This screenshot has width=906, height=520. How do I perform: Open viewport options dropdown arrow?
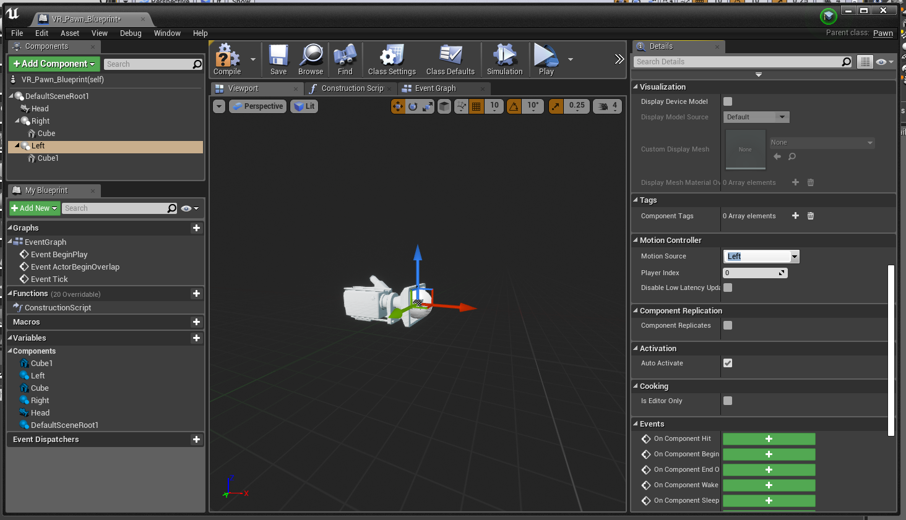coord(219,106)
